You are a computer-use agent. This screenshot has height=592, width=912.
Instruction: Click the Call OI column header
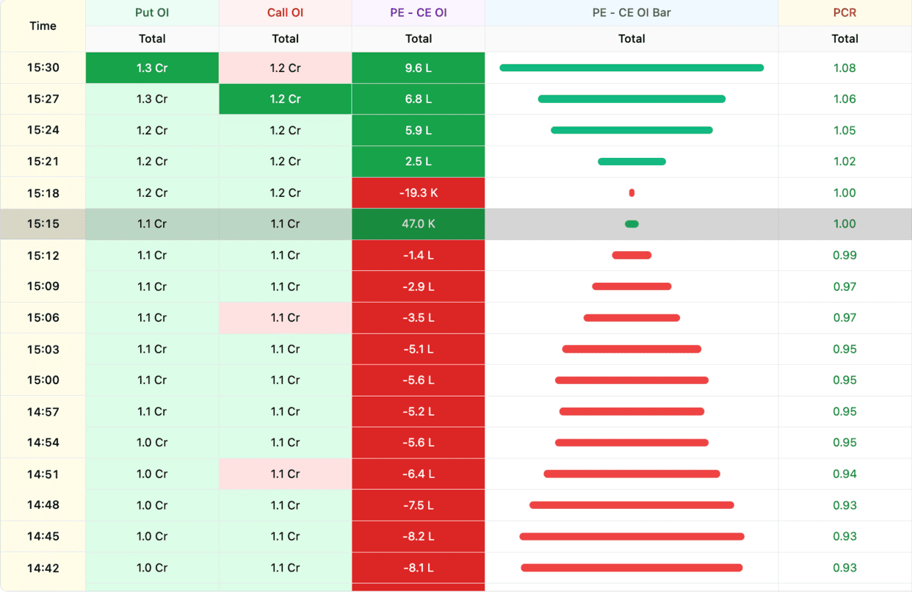tap(285, 12)
